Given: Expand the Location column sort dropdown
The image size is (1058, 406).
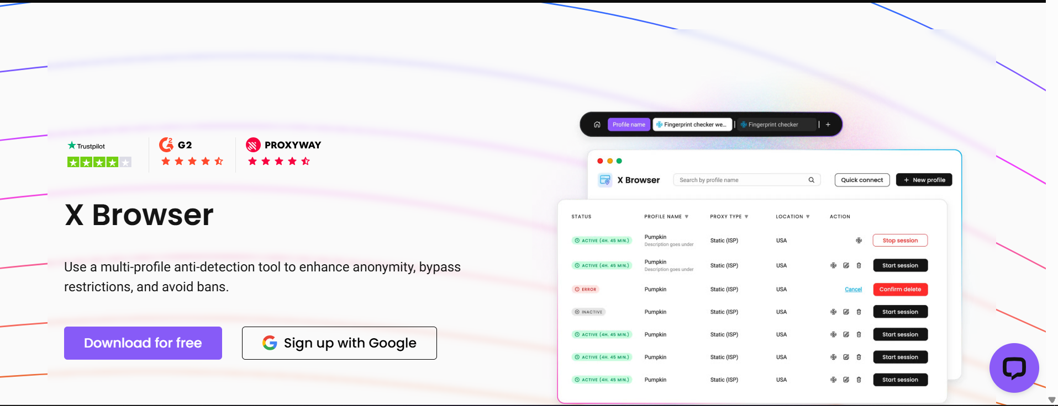Looking at the screenshot, I should point(808,216).
